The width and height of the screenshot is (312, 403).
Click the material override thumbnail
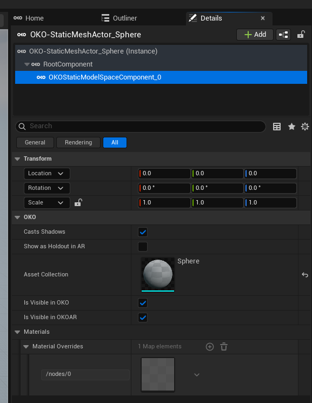[x=158, y=374]
